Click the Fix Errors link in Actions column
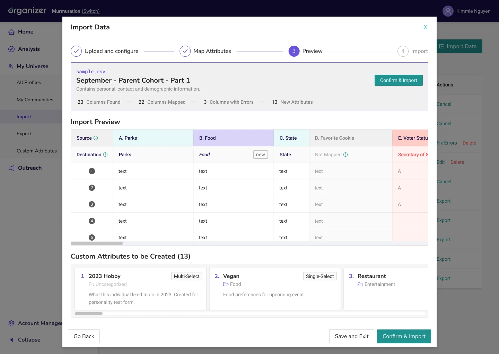The width and height of the screenshot is (499, 354). click(447, 143)
